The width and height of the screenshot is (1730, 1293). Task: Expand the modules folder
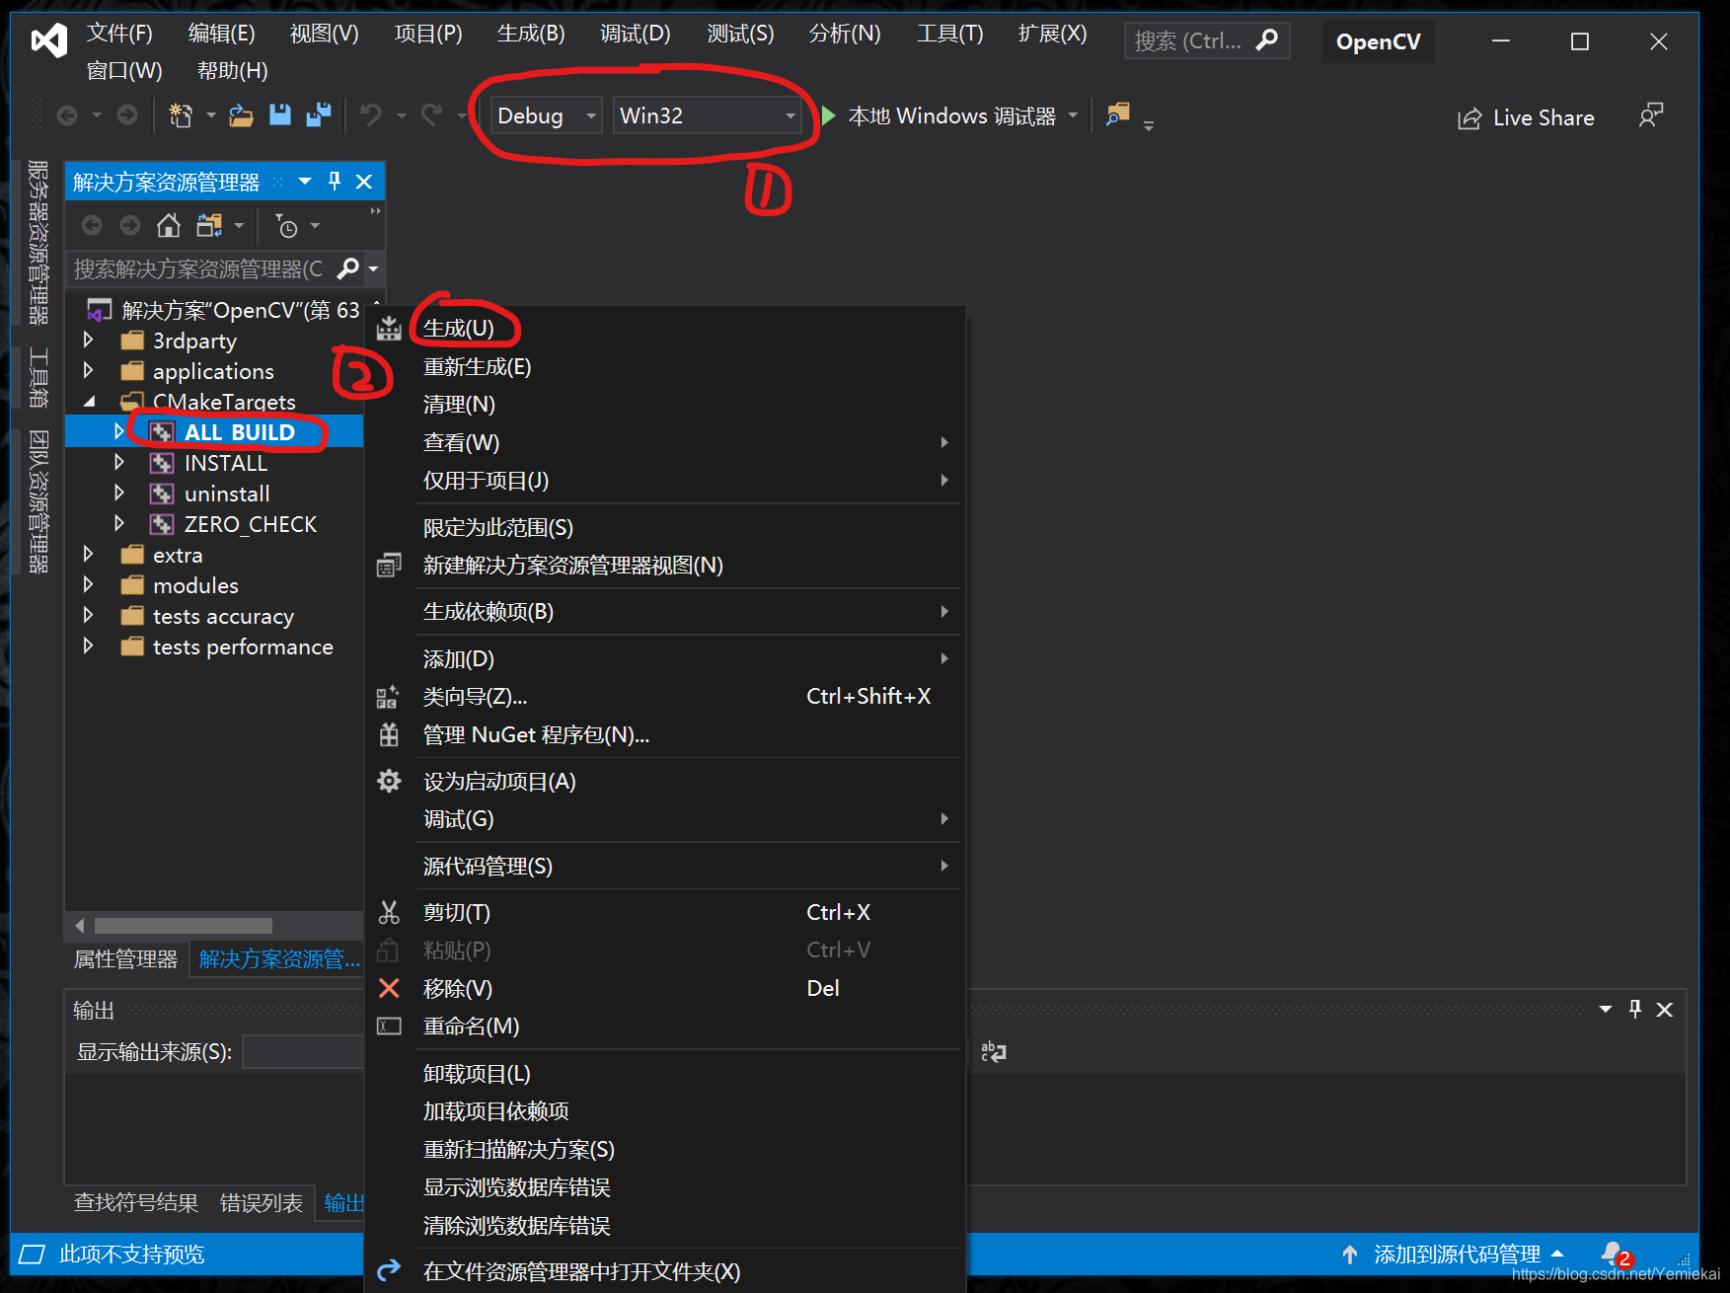tap(88, 584)
